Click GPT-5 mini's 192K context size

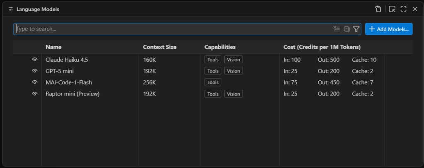point(150,71)
